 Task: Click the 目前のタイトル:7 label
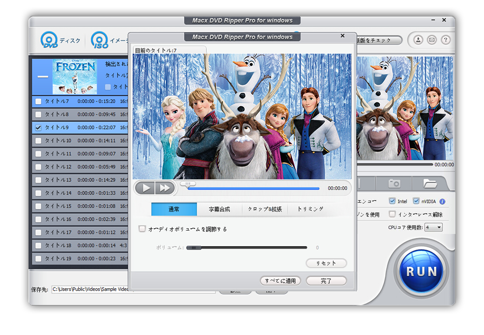pos(156,50)
